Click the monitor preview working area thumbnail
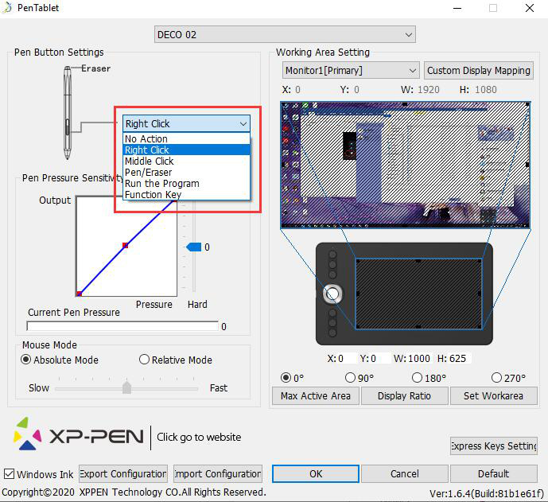 [407, 165]
